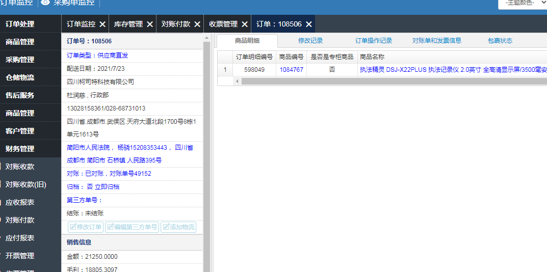This screenshot has width=547, height=272.
Task: Click the 立即归档 link
Action: tap(107, 187)
